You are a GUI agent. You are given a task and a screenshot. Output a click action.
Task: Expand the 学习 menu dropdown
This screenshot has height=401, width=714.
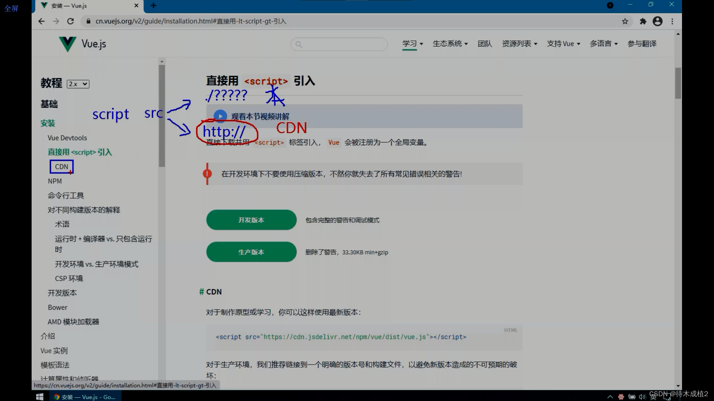(x=411, y=43)
